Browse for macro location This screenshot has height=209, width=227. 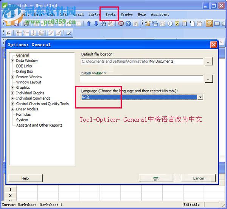point(208,79)
